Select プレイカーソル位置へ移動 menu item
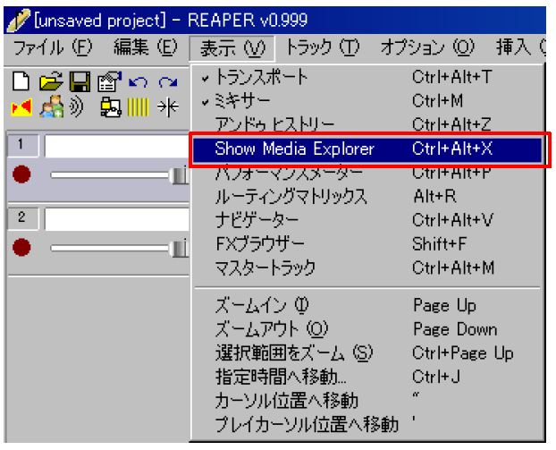This screenshot has height=450, width=556. (367, 424)
